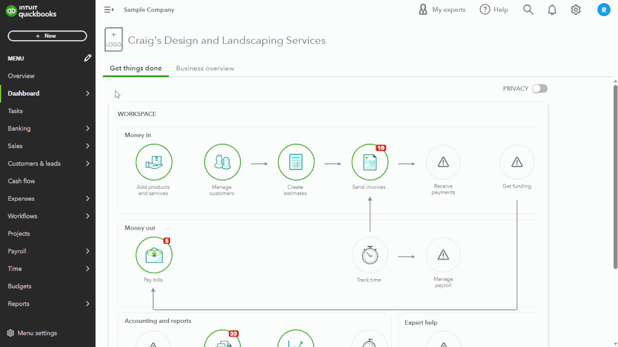Edit the menu with pencil icon
This screenshot has height=347, width=618.
click(x=87, y=58)
